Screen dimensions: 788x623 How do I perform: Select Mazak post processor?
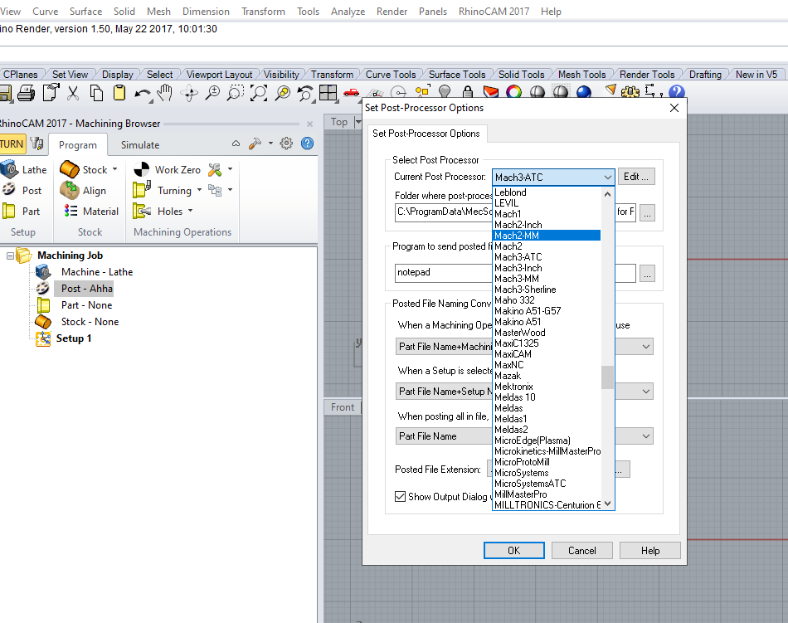click(508, 375)
